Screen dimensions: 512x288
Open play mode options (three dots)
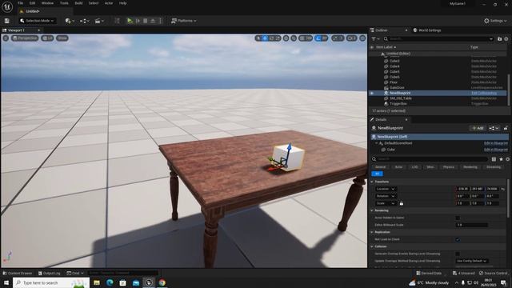[160, 21]
